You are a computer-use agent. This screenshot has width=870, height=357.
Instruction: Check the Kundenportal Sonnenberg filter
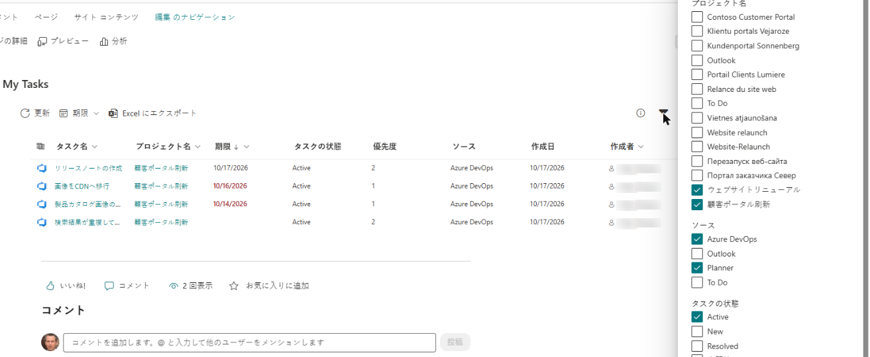pyautogui.click(x=697, y=46)
